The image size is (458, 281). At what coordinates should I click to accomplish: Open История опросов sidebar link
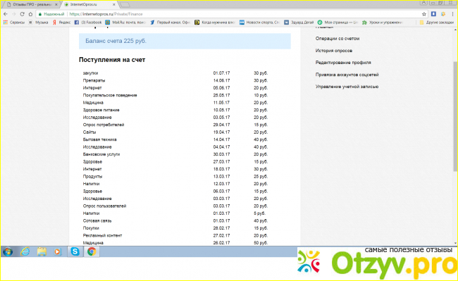click(334, 51)
